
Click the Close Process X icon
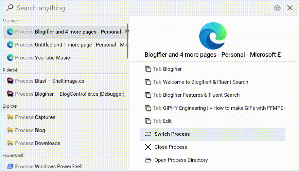tap(148, 147)
